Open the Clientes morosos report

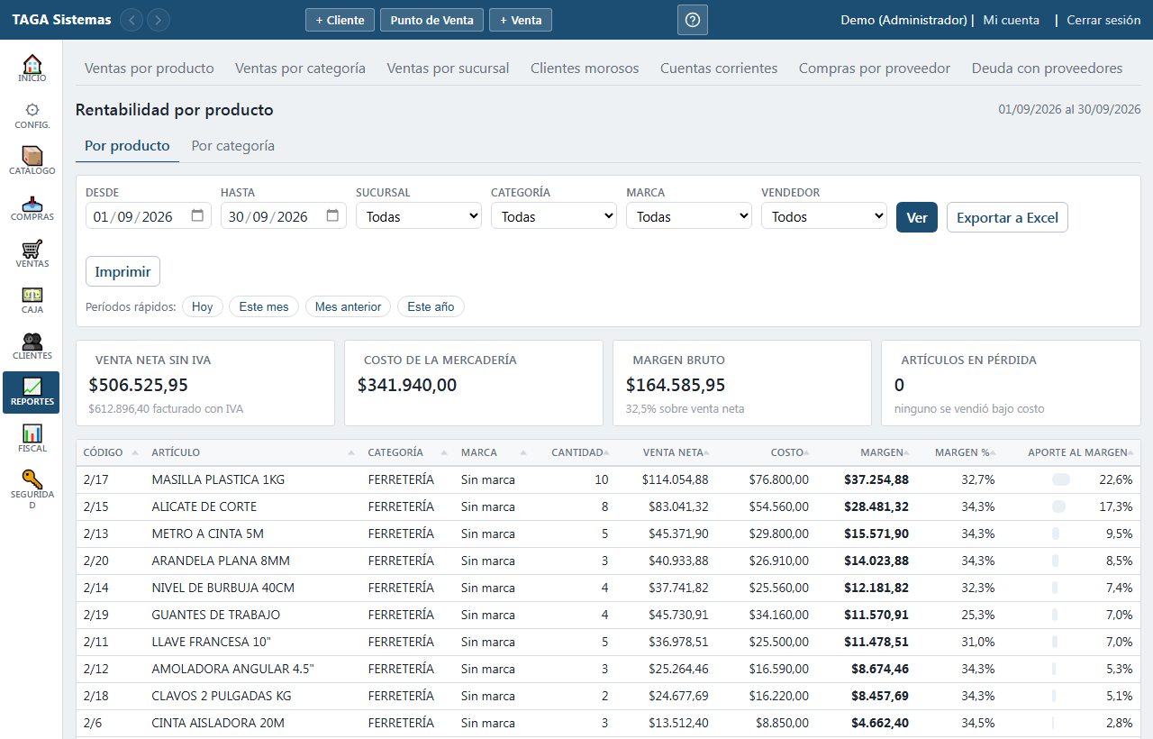[x=585, y=68]
